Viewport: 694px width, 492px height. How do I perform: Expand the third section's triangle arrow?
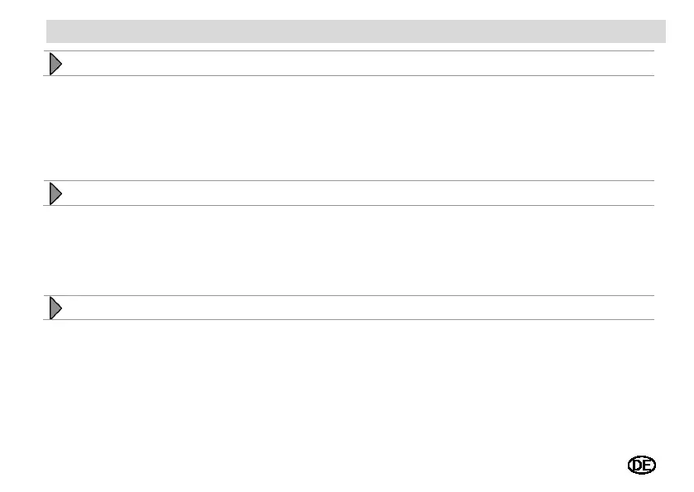55,308
